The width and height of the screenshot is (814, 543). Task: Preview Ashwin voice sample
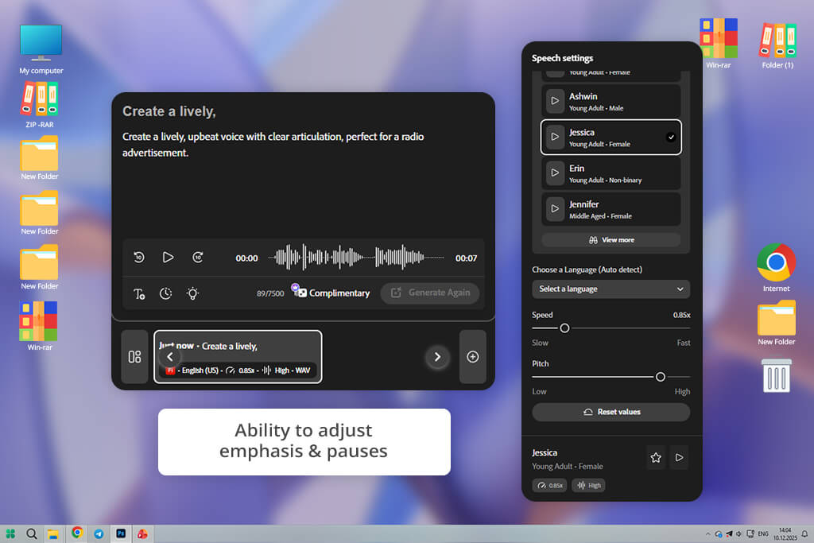click(555, 101)
